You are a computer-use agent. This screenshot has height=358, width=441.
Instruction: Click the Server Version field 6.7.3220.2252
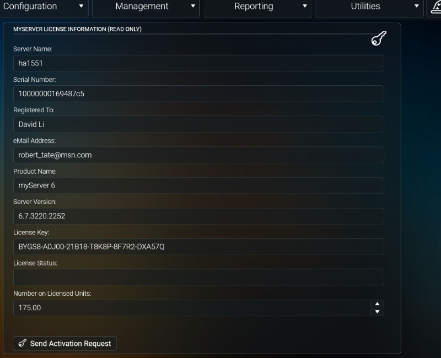click(x=198, y=216)
